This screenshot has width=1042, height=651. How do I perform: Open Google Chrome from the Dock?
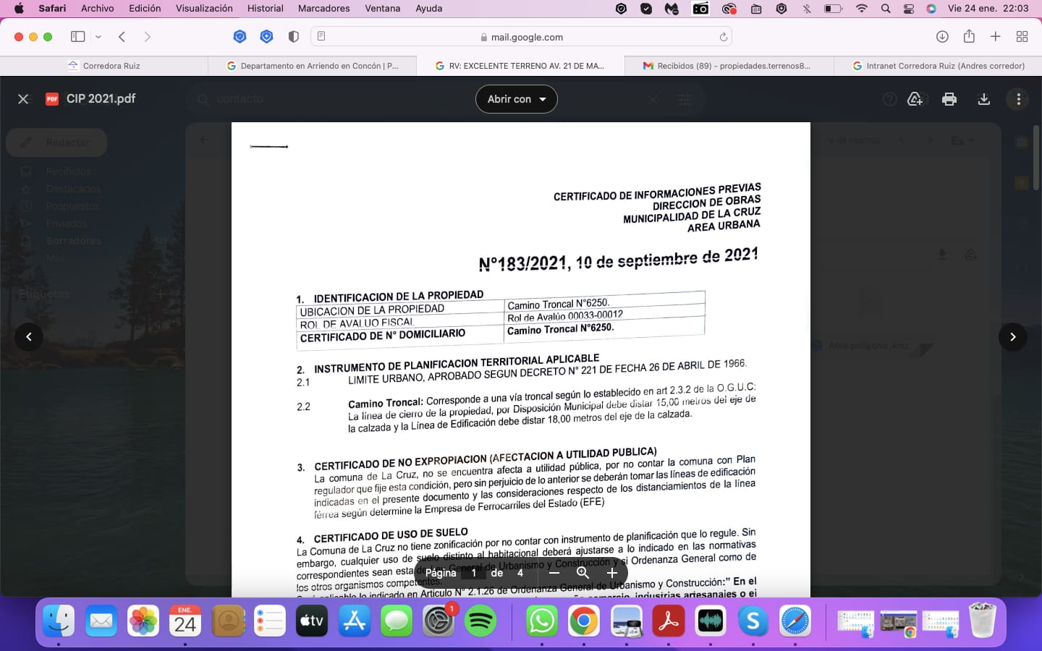584,621
